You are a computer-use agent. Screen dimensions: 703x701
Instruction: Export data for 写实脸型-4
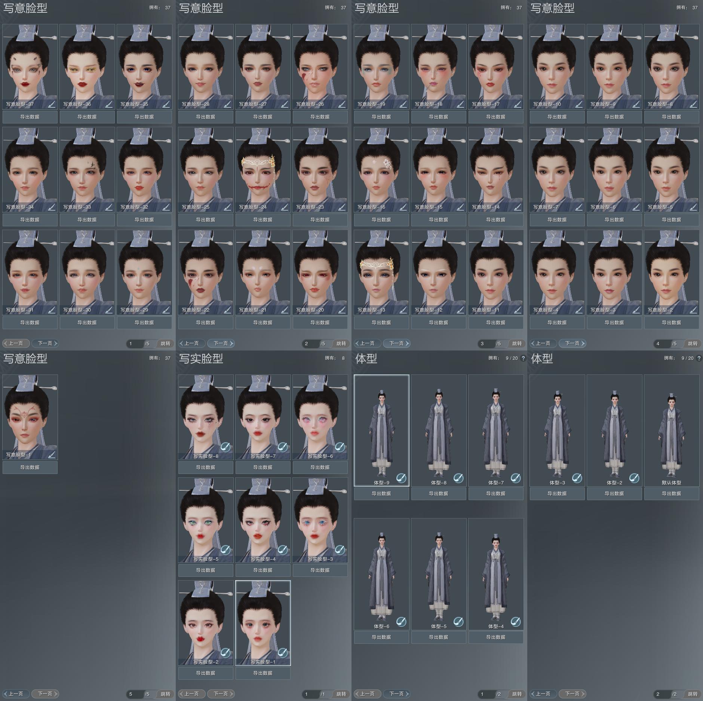(x=263, y=570)
